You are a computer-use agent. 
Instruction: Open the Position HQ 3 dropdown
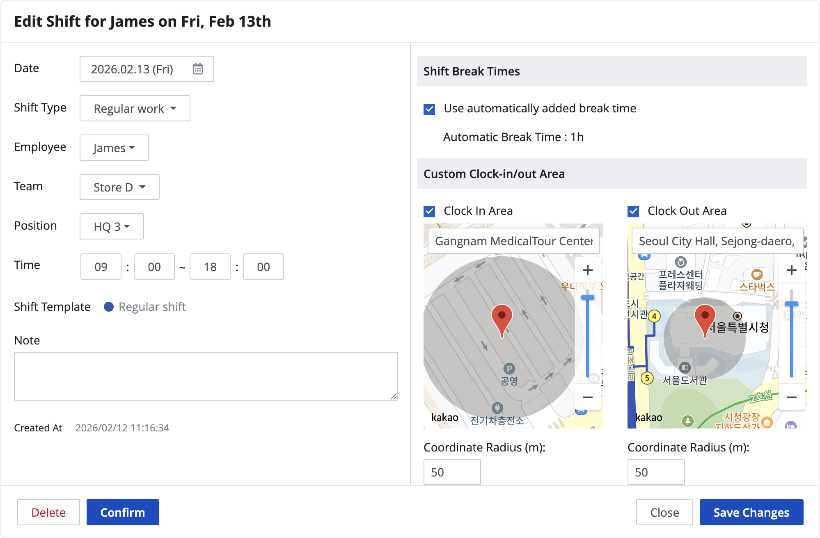click(112, 226)
